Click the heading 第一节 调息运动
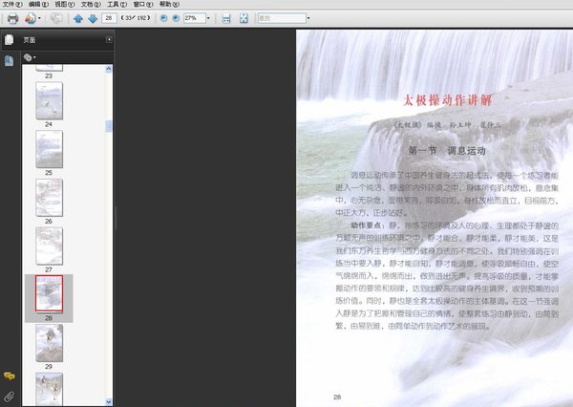The width and height of the screenshot is (573, 407). (x=447, y=151)
